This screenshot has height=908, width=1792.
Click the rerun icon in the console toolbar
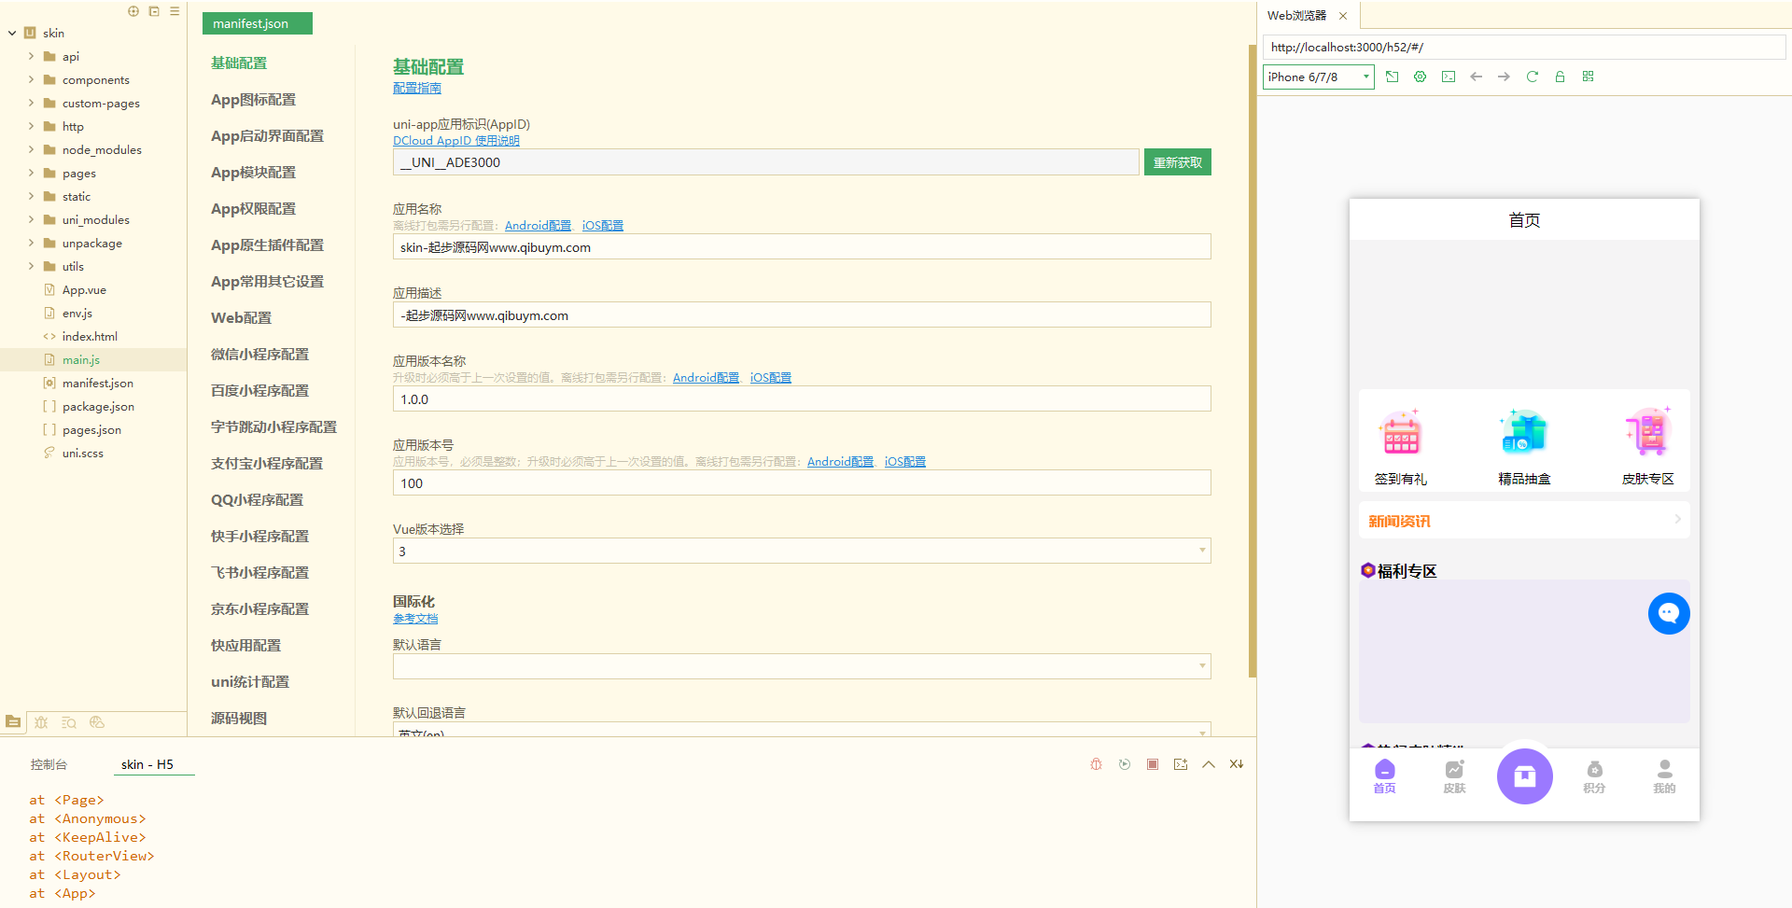[x=1125, y=764]
